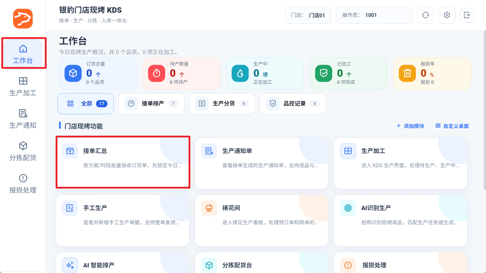
Task: Click the refresh icon in header
Action: tap(426, 15)
